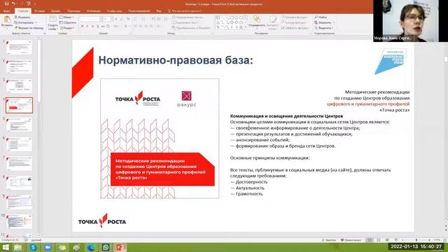This screenshot has height=252, width=448.
Task: Toggle bullet list
Action: point(136,19)
